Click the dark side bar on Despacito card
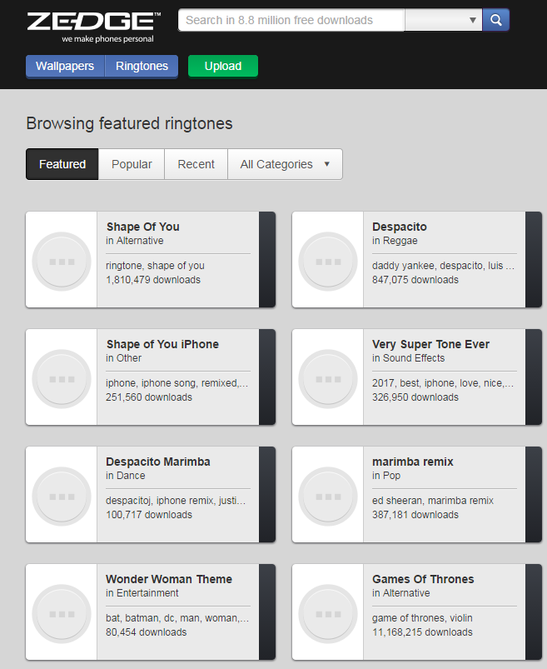The image size is (547, 669). 534,259
